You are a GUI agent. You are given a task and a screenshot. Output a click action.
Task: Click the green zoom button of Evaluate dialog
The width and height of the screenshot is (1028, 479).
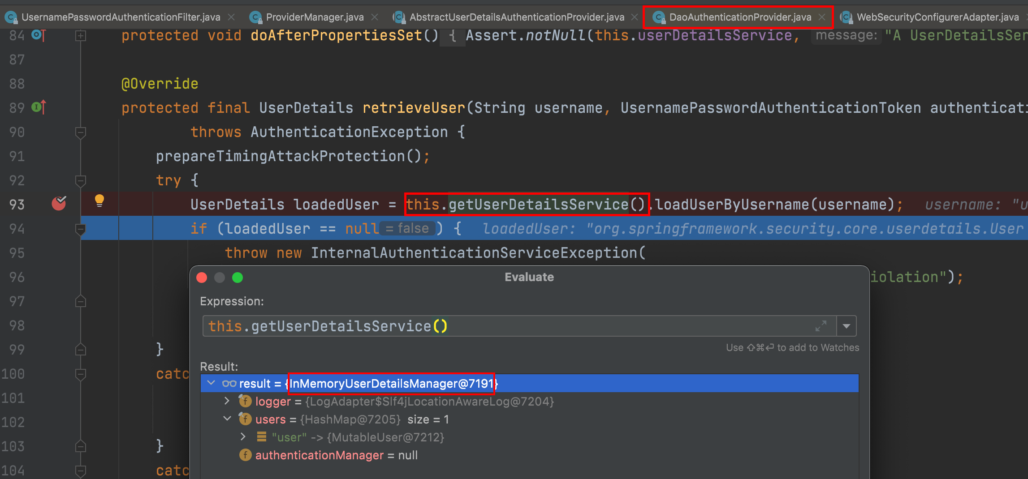point(238,278)
